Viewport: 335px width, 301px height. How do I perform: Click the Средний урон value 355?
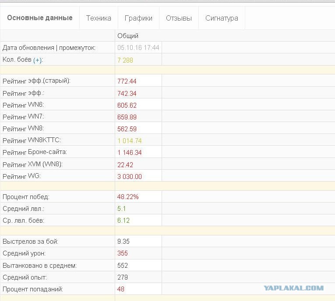click(x=123, y=253)
